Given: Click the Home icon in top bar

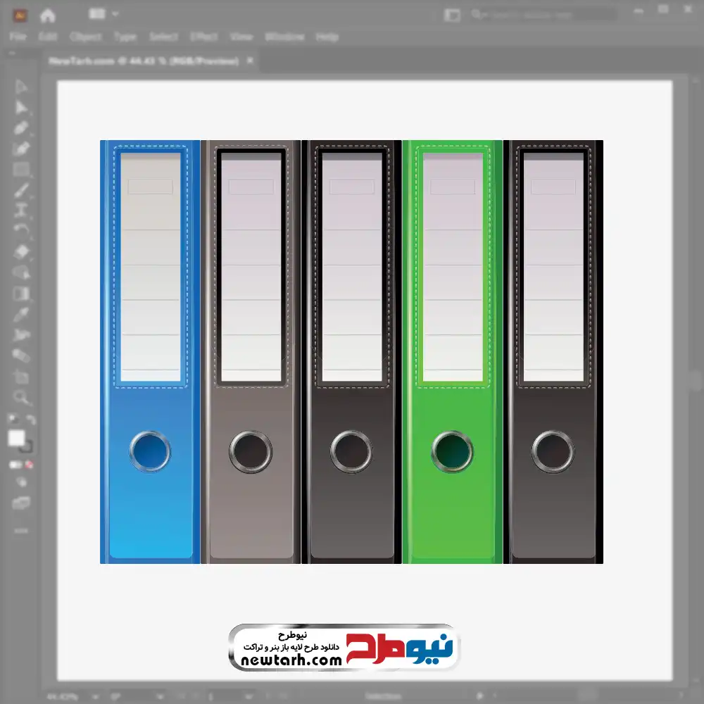Looking at the screenshot, I should 47,15.
